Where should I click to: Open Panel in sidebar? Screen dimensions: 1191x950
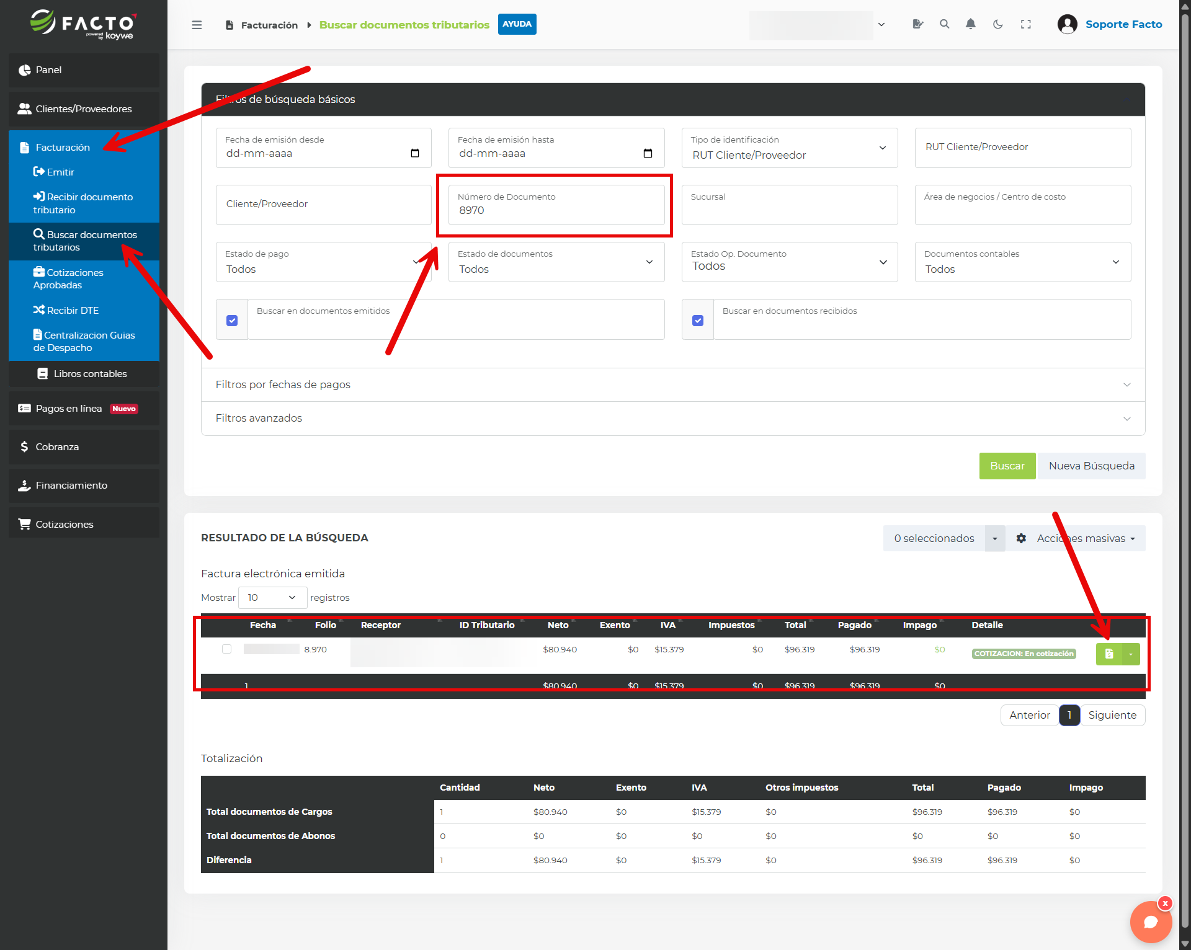[x=84, y=70]
